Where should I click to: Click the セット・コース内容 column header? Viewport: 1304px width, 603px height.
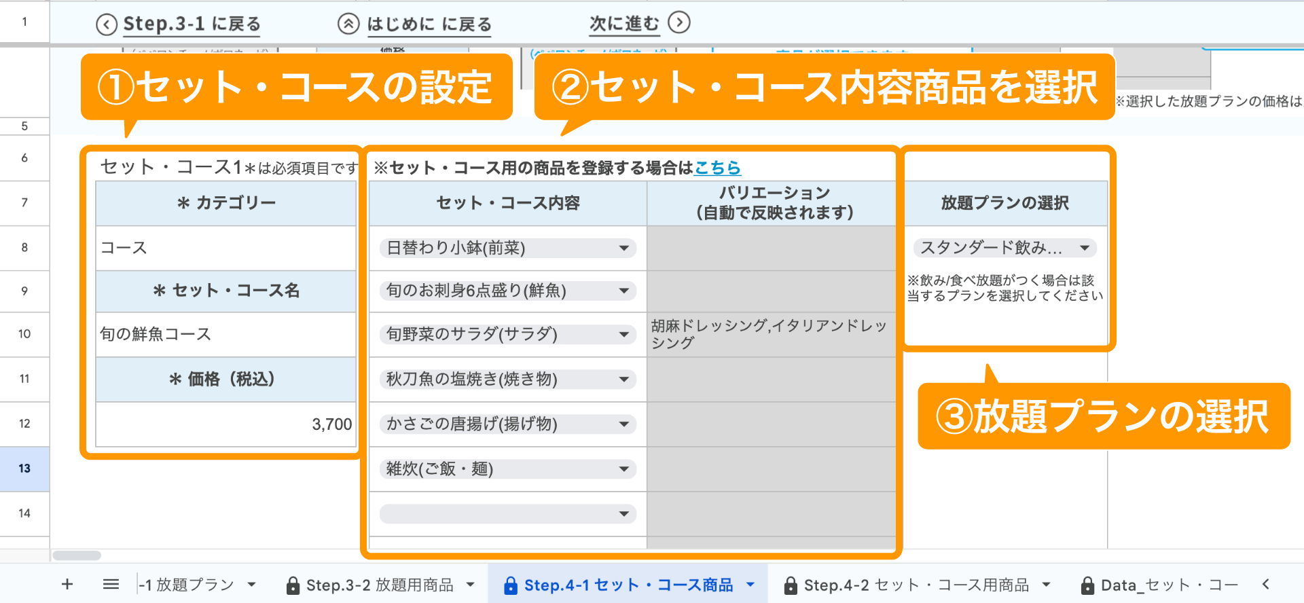click(508, 203)
